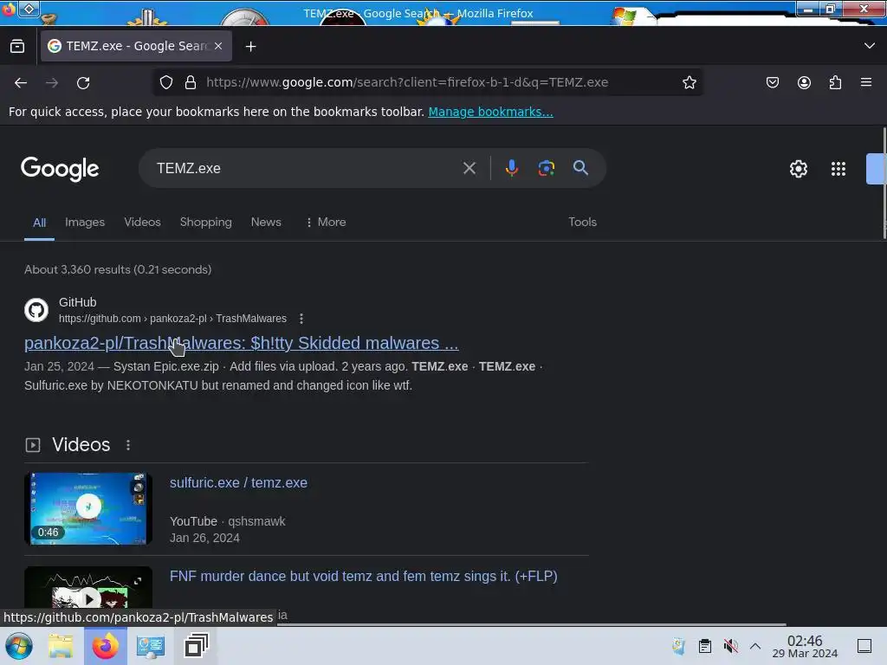
Task: Toggle muted volume tray icon
Action: click(x=731, y=646)
